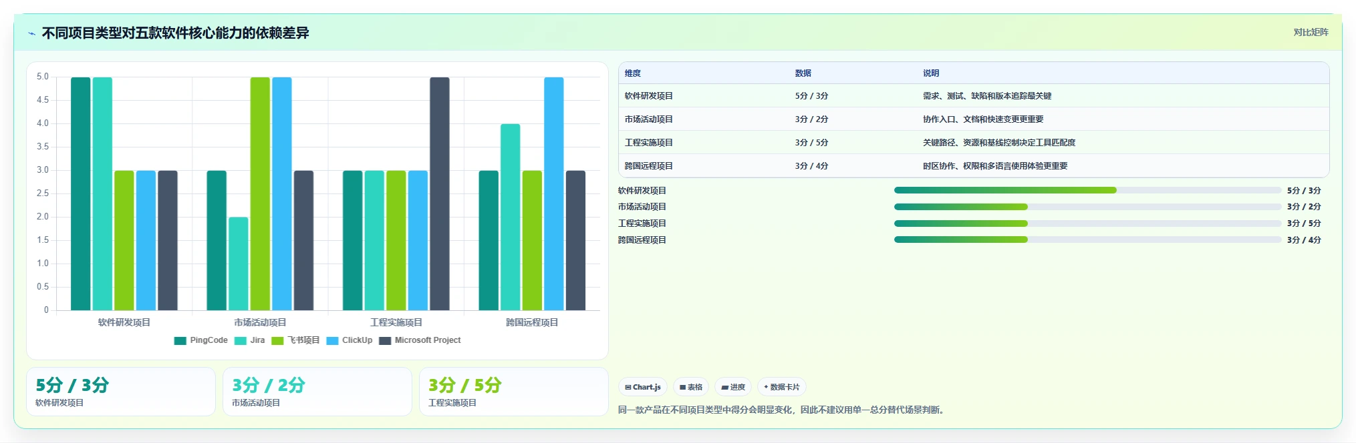The width and height of the screenshot is (1356, 443).
Task: Toggle PingCode series in chart legend
Action: click(200, 340)
